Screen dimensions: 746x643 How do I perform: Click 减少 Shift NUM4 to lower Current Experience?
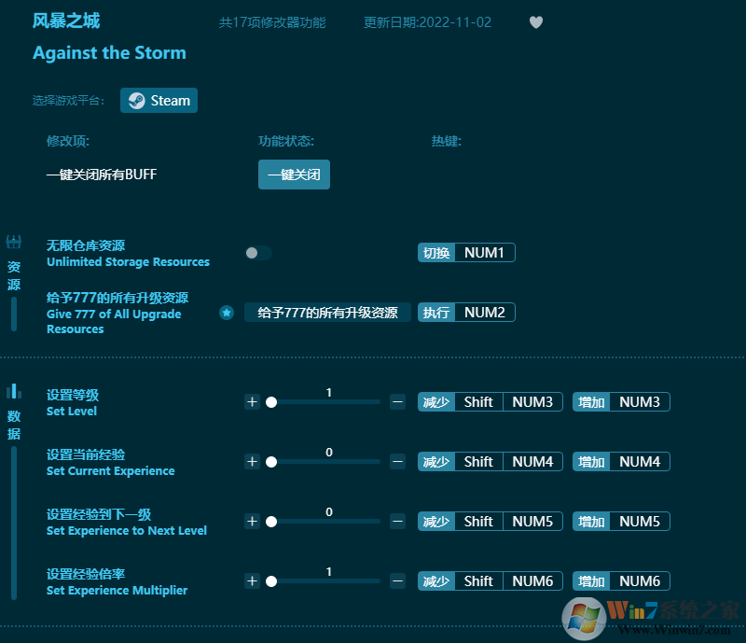[490, 461]
